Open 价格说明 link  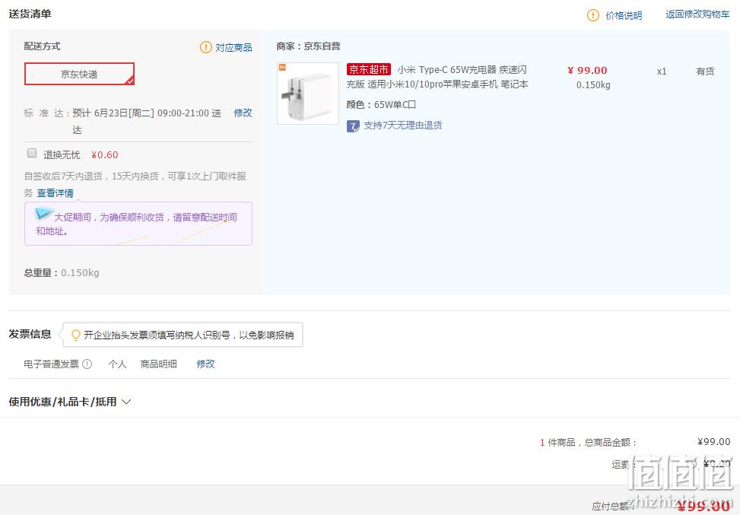tap(624, 15)
